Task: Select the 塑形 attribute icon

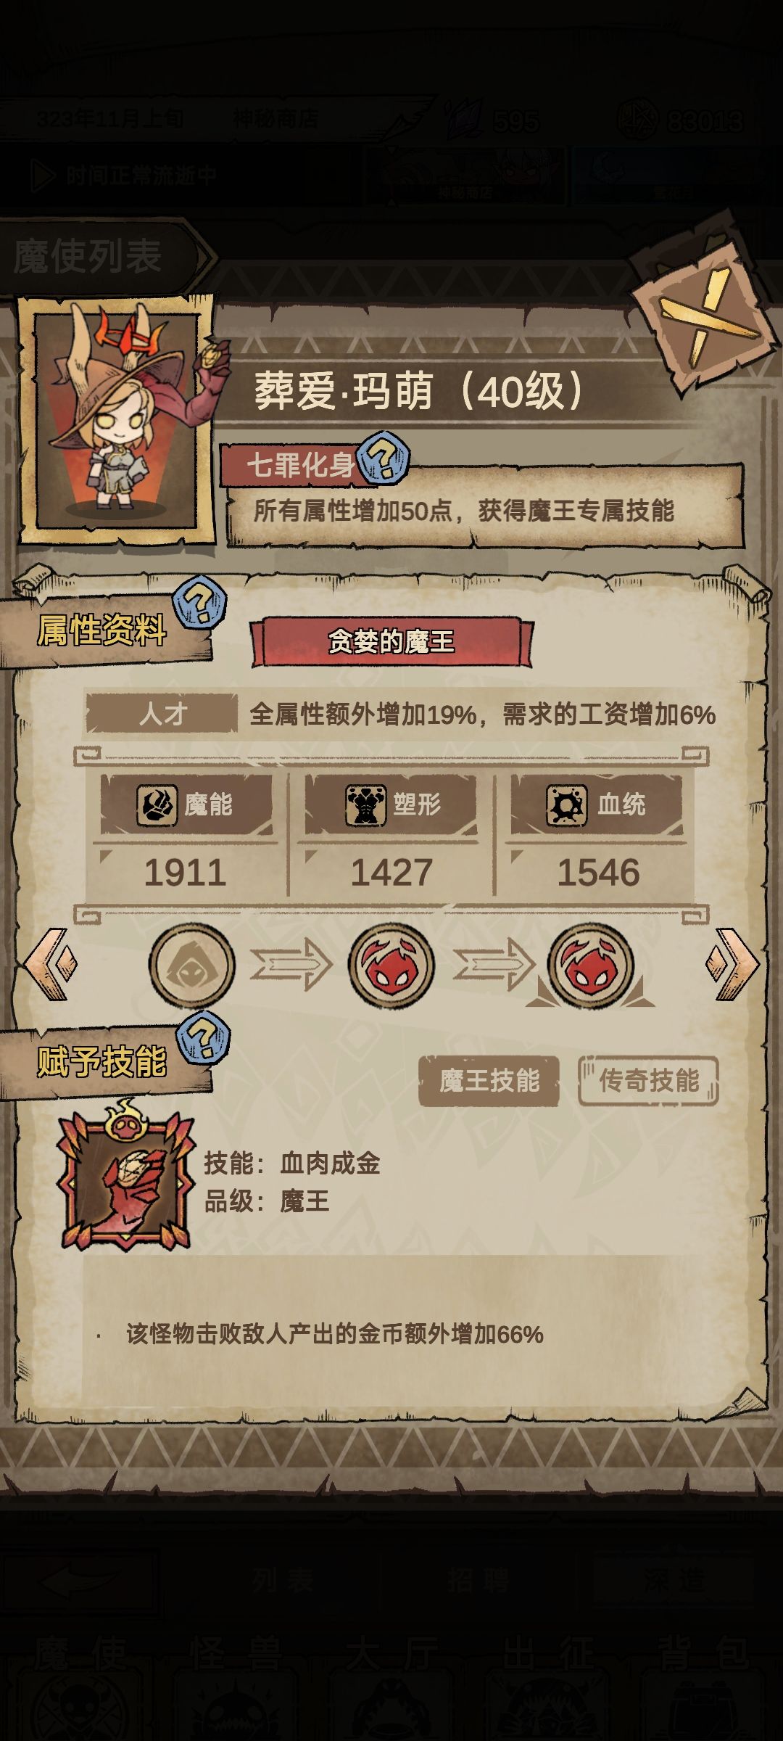Action: tap(365, 804)
